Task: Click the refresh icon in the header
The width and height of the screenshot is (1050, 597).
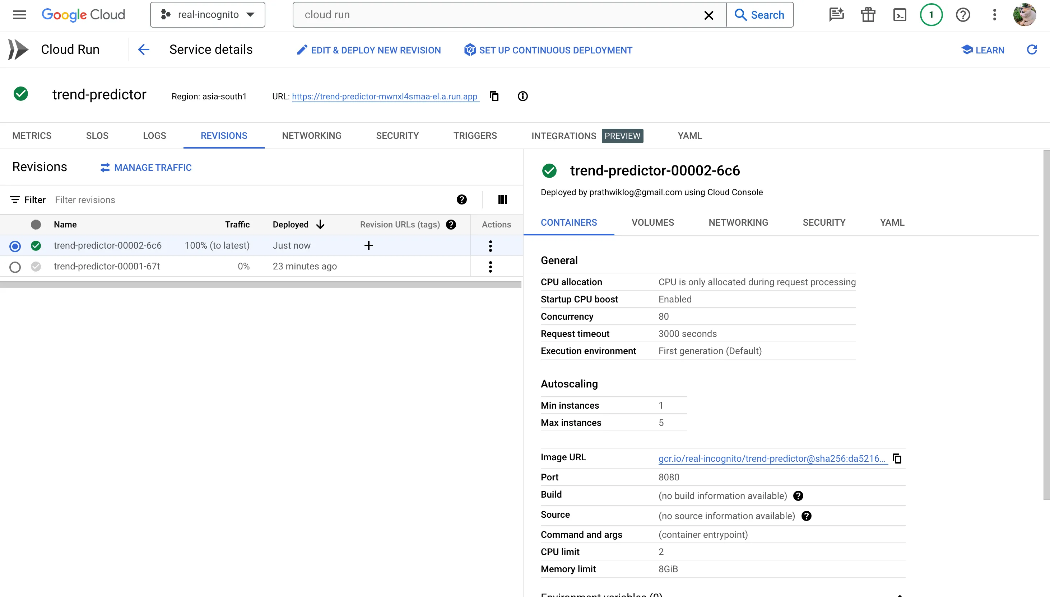Action: (x=1032, y=50)
